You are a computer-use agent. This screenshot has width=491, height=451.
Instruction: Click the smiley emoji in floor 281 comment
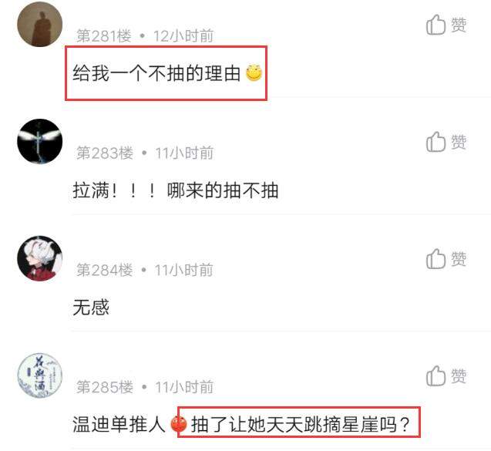click(254, 73)
